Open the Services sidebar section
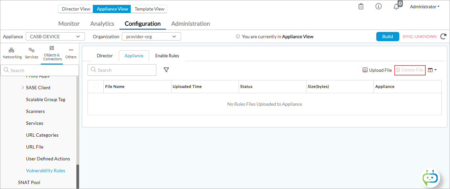 [32, 53]
